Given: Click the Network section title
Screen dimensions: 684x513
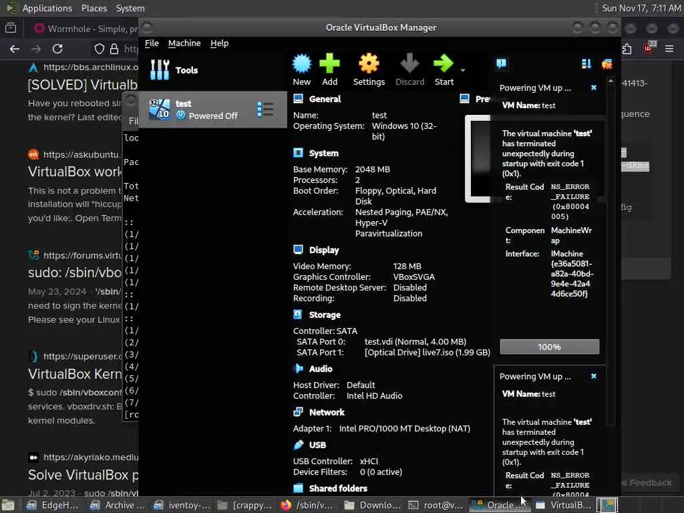Looking at the screenshot, I should click(x=327, y=412).
